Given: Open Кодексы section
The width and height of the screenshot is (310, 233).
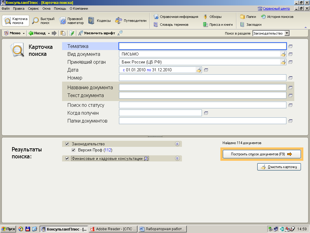Looking at the screenshot, I should 99,21.
